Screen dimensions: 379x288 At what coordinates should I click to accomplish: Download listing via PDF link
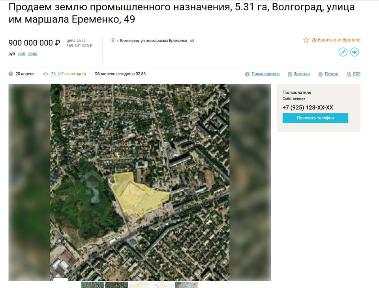pos(356,74)
